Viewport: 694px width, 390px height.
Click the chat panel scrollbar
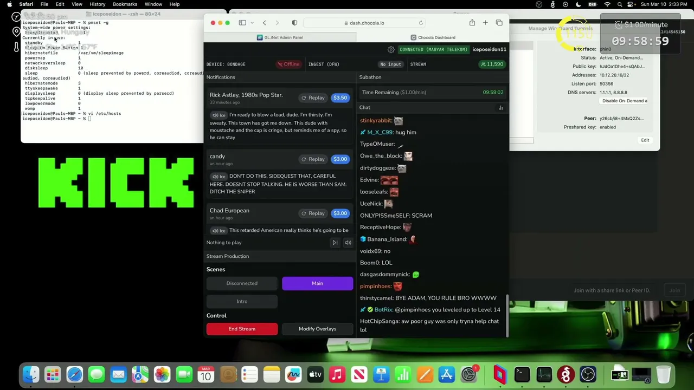coord(507,315)
